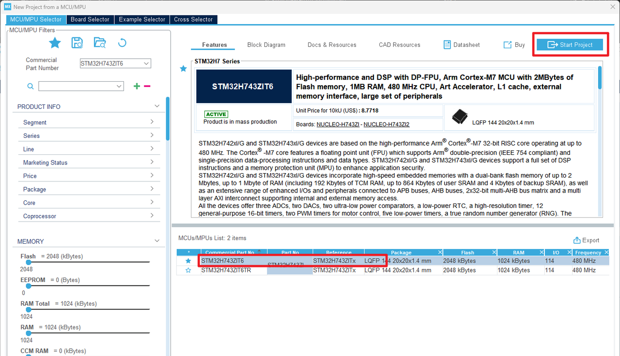
Task: Remove the I/O column with its X
Action: click(568, 252)
